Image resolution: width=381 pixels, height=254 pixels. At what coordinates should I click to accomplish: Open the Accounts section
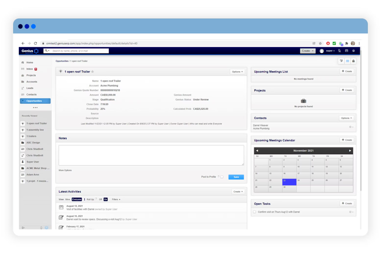click(31, 82)
